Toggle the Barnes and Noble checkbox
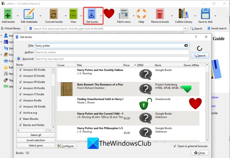Screen dimensions: 230x158 point(20,125)
